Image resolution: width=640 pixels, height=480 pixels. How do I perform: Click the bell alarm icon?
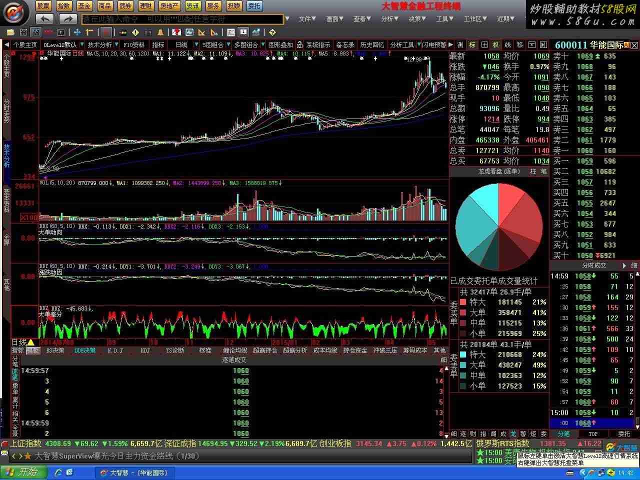pyautogui.click(x=160, y=32)
